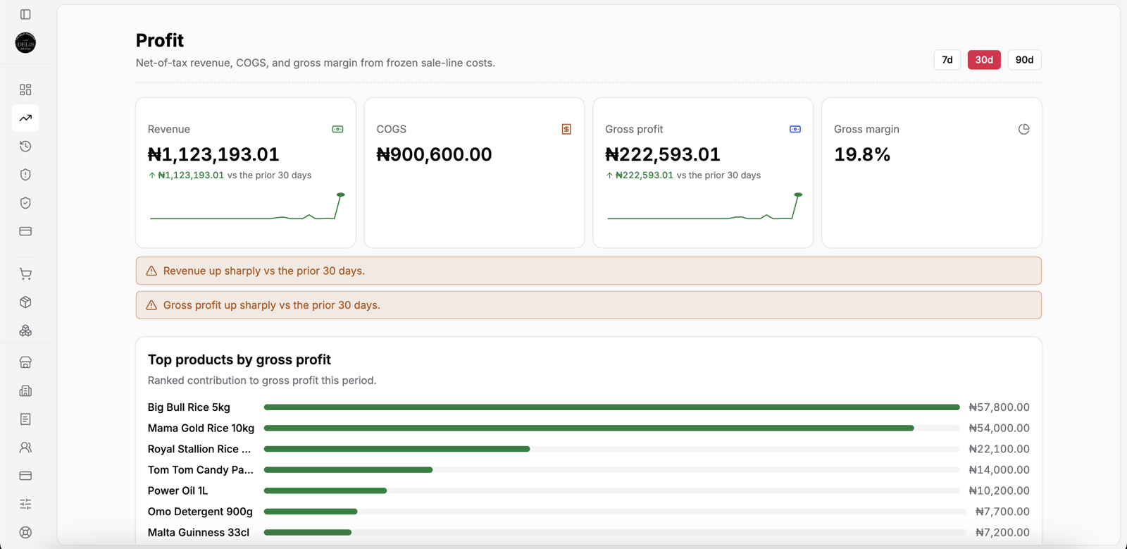Click the Revenue card banknote icon
Screen dimensions: 1127x549
click(338, 129)
